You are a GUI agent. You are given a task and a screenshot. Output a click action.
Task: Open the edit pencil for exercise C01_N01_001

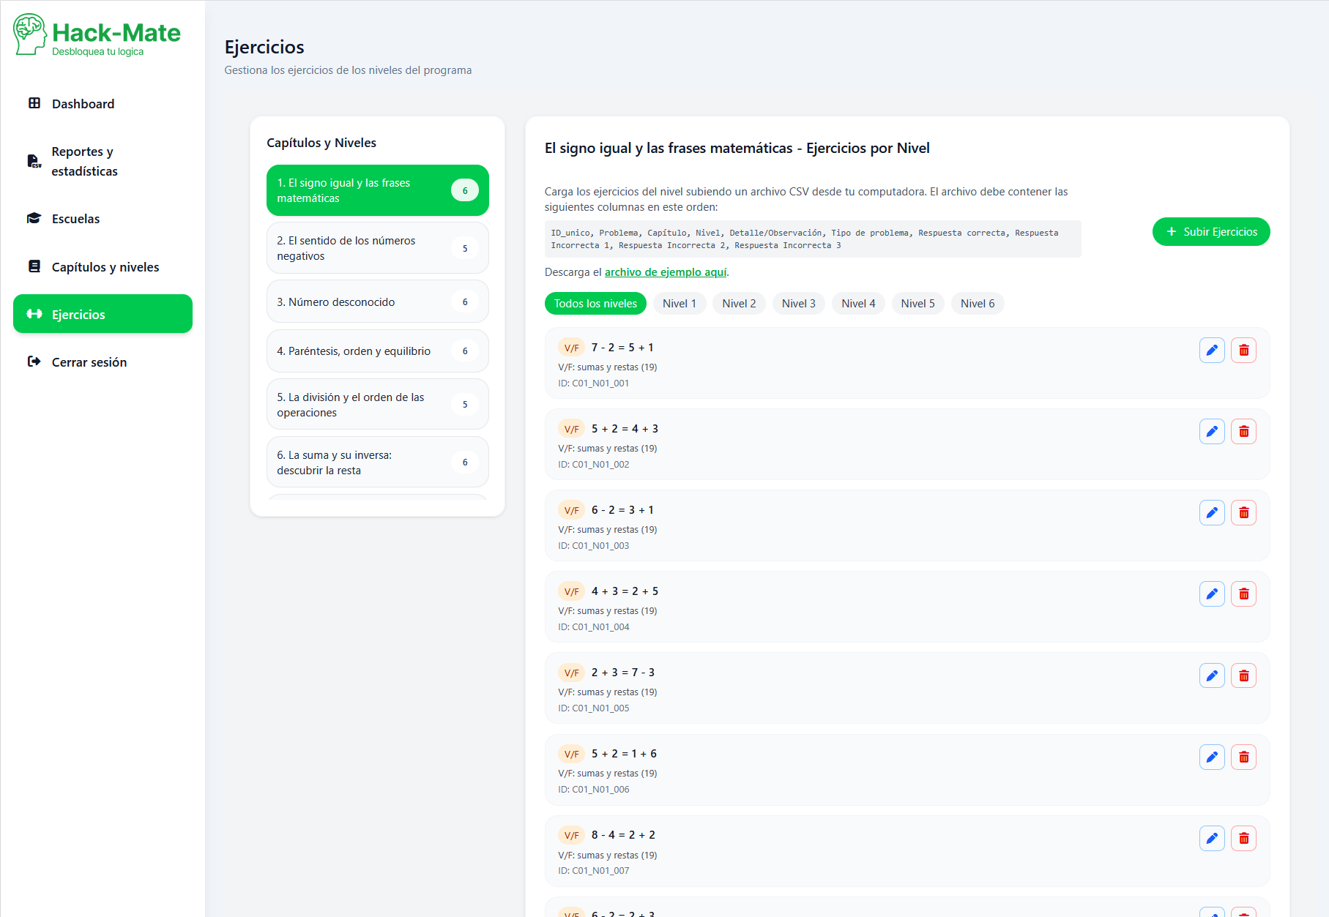tap(1212, 350)
